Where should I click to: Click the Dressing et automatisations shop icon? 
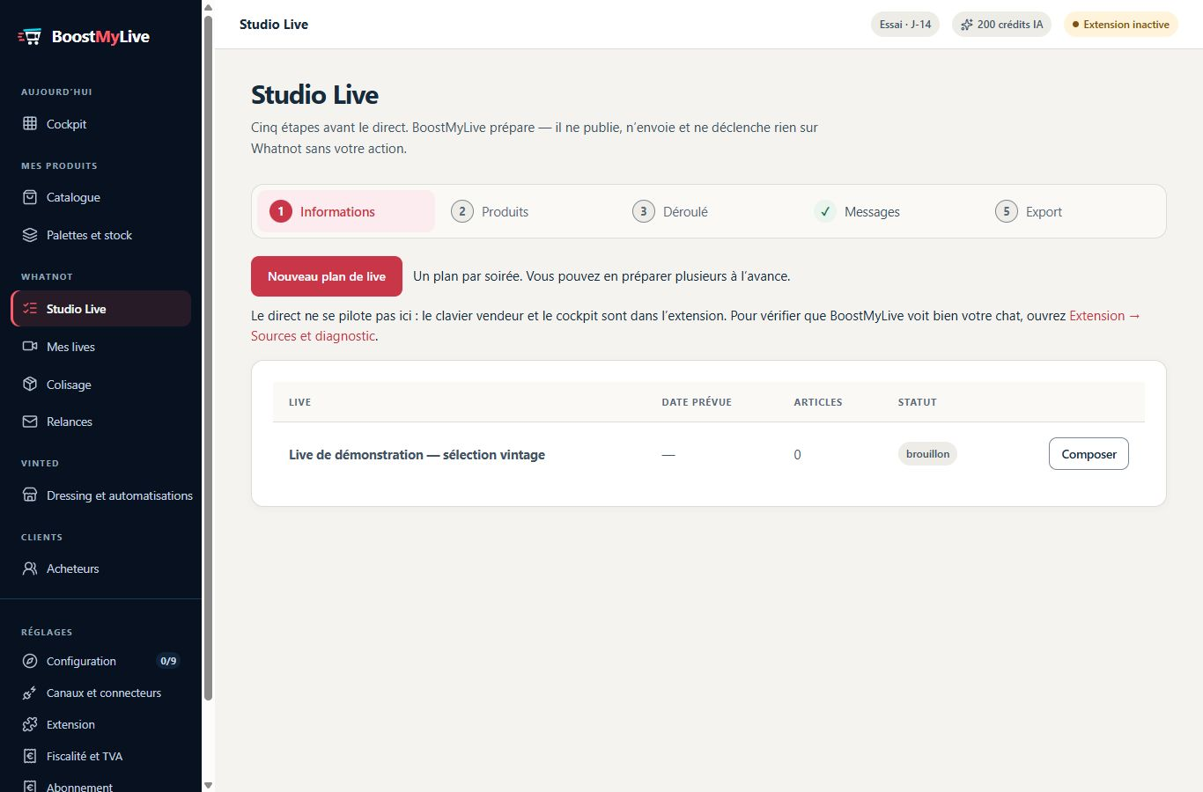[x=30, y=495]
